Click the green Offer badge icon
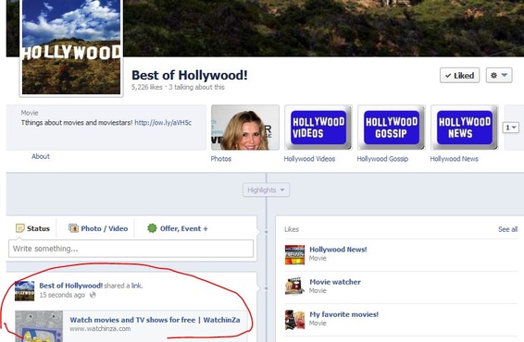This screenshot has width=524, height=342. (152, 228)
